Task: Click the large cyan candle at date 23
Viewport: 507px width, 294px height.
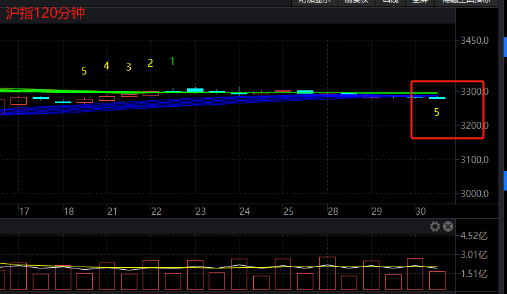Action: pos(196,90)
